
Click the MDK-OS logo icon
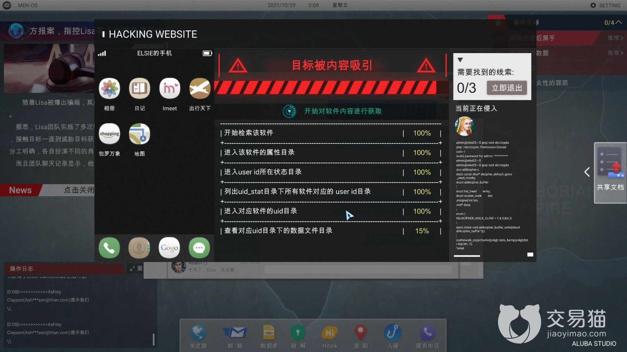coord(7,5)
